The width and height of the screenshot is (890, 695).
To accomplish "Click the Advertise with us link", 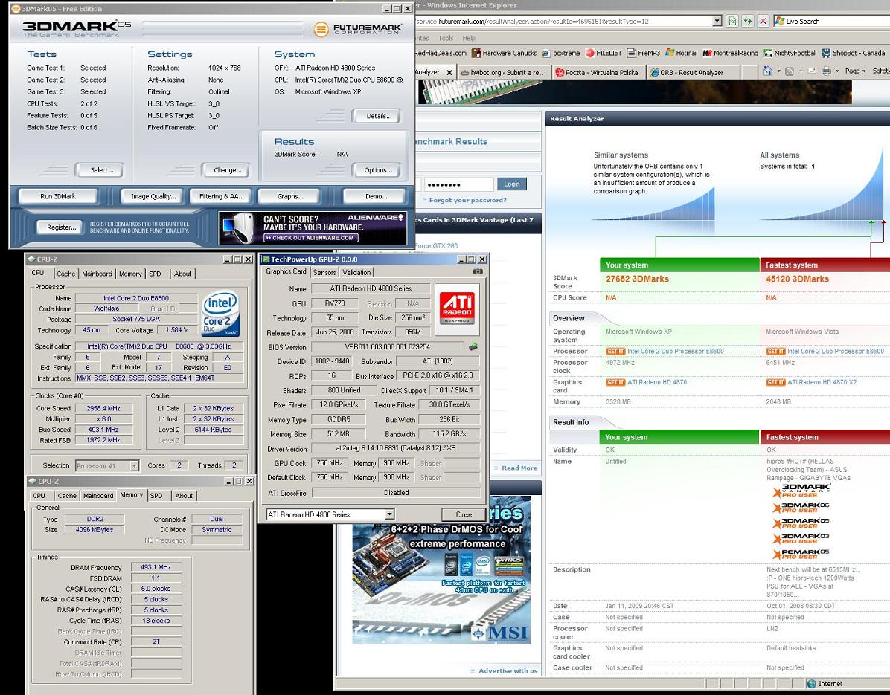I will (x=508, y=670).
